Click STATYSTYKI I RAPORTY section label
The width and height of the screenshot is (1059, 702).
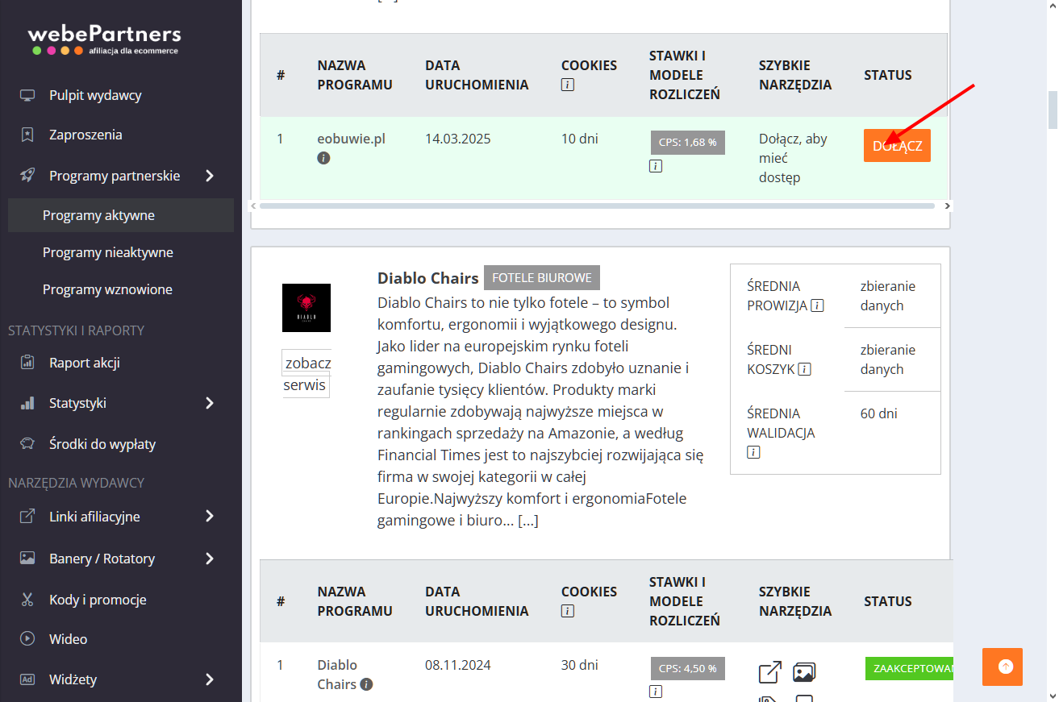coord(77,330)
